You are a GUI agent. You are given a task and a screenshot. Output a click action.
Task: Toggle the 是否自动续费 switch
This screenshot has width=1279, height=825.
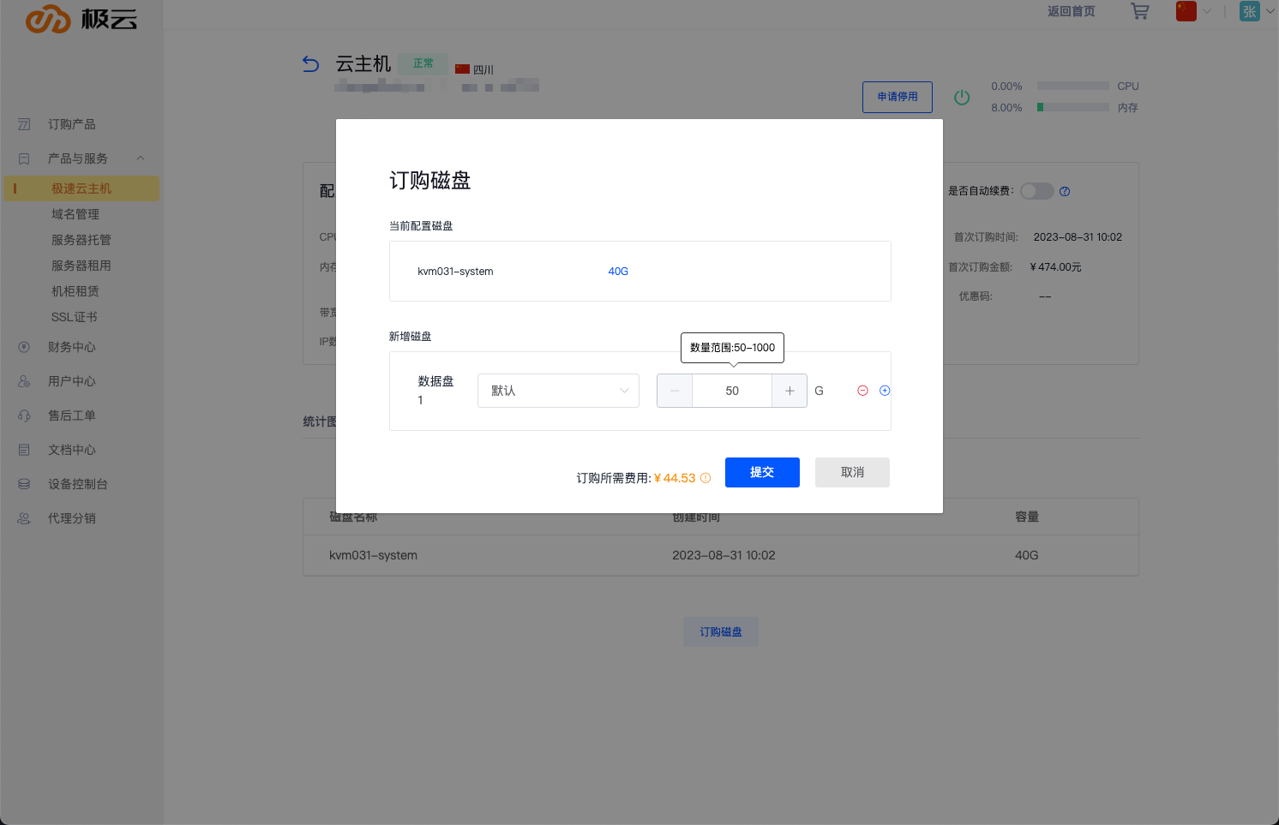(1036, 191)
